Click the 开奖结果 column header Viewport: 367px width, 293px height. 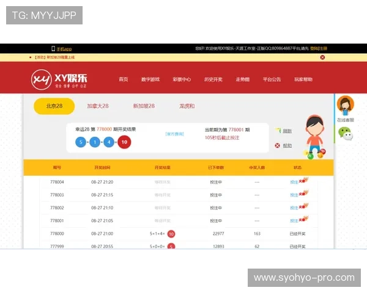click(x=163, y=167)
